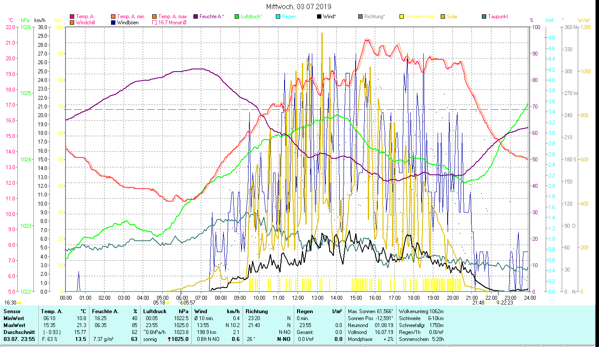Click the Wind column header in table

coord(201,311)
